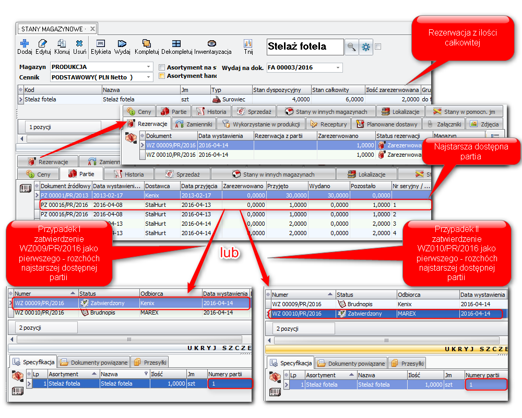Screen dimensions: 522x418
Task: Select the PZ 00001/PR/2013 batch row
Action: pyautogui.click(x=65, y=195)
